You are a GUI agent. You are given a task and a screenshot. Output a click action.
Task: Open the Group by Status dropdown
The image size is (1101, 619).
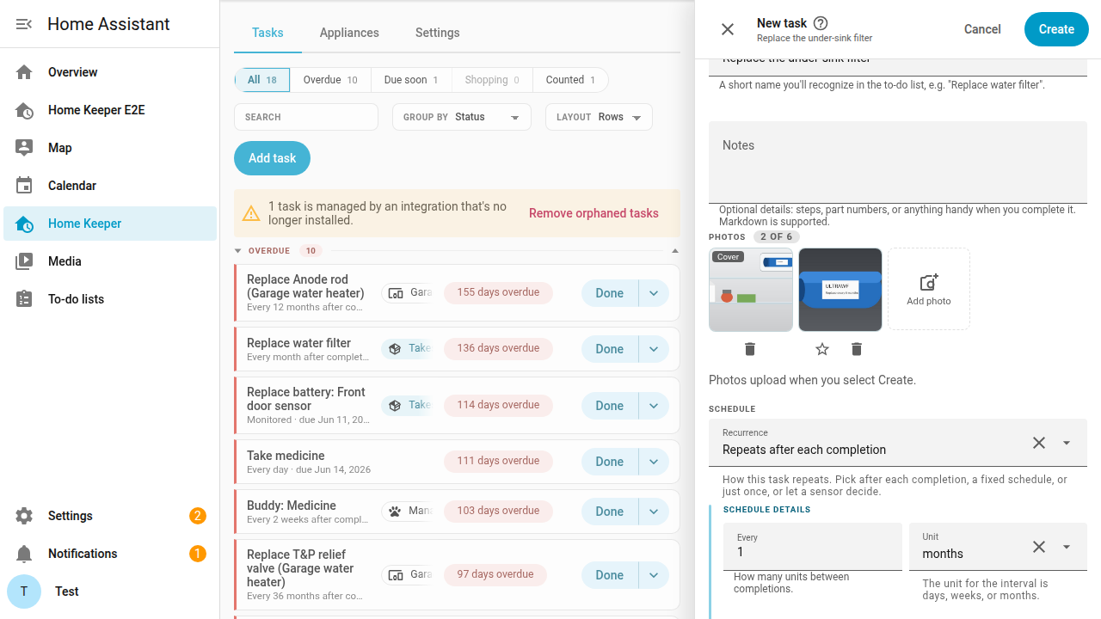462,117
